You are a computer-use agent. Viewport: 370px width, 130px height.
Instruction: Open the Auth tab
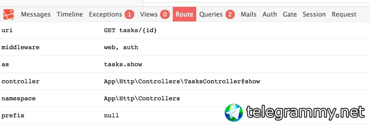tap(270, 14)
